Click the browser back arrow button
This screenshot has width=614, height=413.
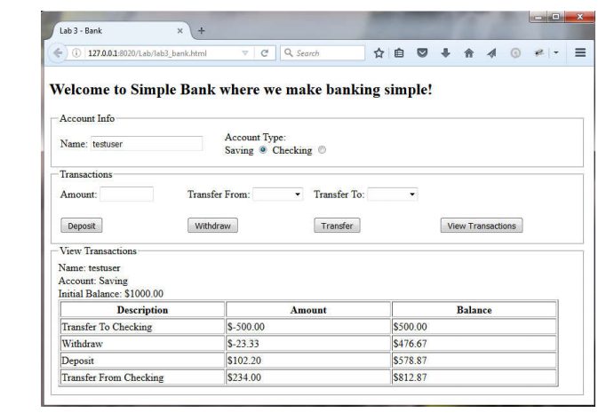(x=59, y=53)
